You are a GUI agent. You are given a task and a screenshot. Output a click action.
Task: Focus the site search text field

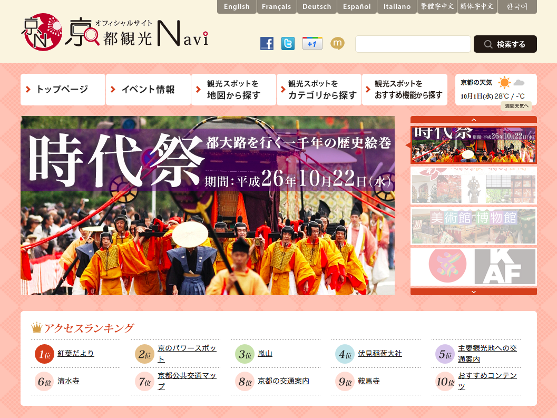tap(413, 44)
